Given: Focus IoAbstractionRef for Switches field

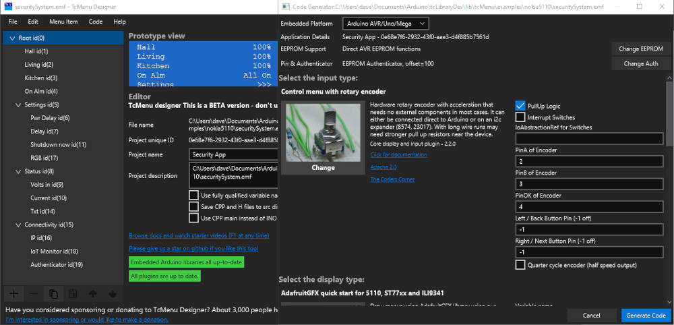Looking at the screenshot, I should pyautogui.click(x=589, y=139).
